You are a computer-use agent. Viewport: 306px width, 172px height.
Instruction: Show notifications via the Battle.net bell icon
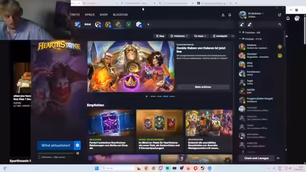(x=229, y=15)
